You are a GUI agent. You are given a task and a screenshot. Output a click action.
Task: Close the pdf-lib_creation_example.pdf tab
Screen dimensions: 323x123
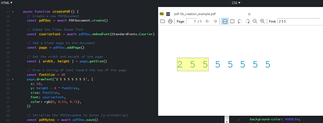pyautogui.click(x=249, y=14)
